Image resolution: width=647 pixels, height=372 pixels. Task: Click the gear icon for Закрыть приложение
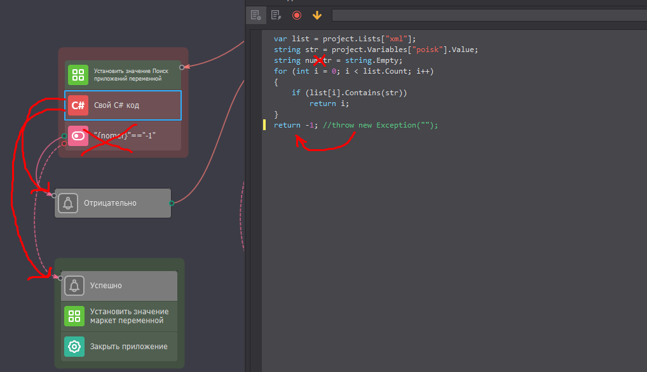click(x=74, y=347)
